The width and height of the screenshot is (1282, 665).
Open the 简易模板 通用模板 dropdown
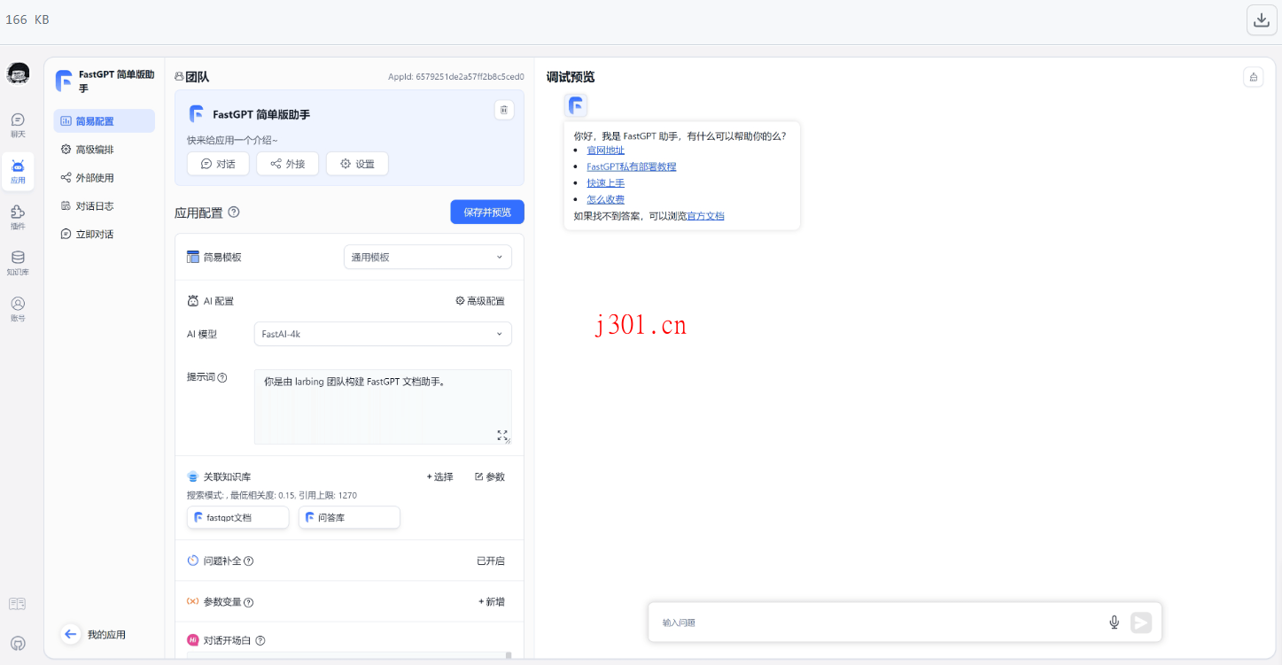[x=427, y=256]
